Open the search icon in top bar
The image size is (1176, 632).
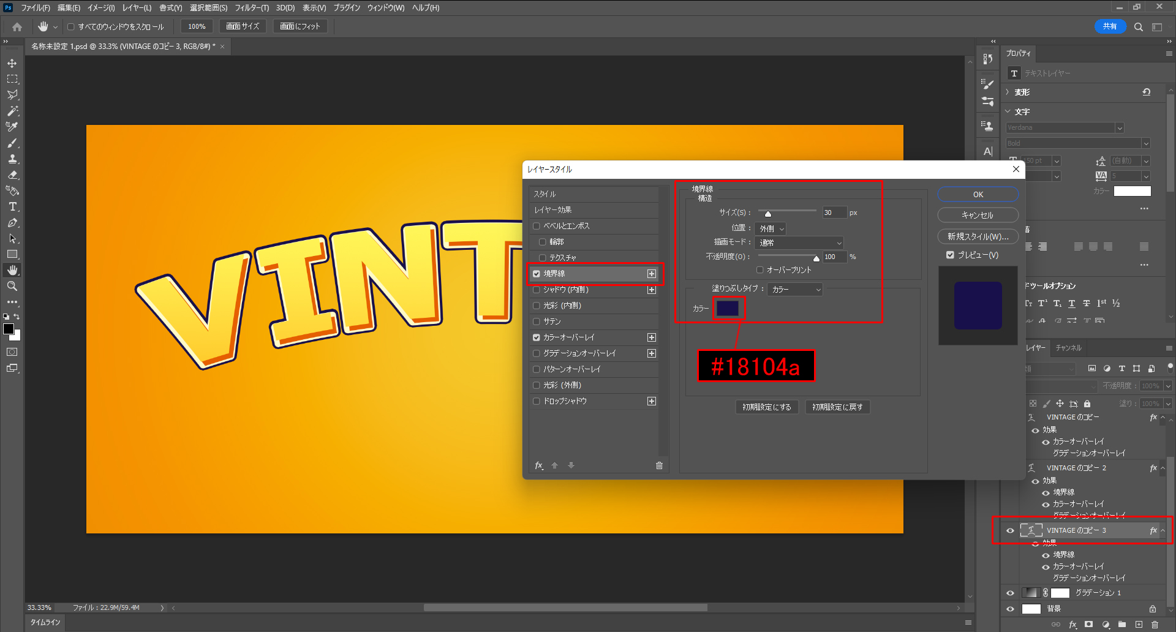click(x=1138, y=27)
